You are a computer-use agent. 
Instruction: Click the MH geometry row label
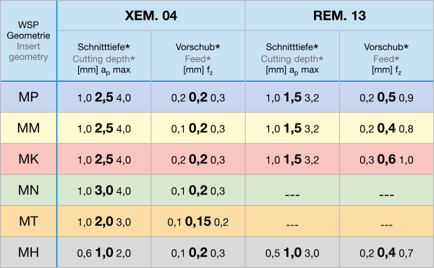pos(28,252)
